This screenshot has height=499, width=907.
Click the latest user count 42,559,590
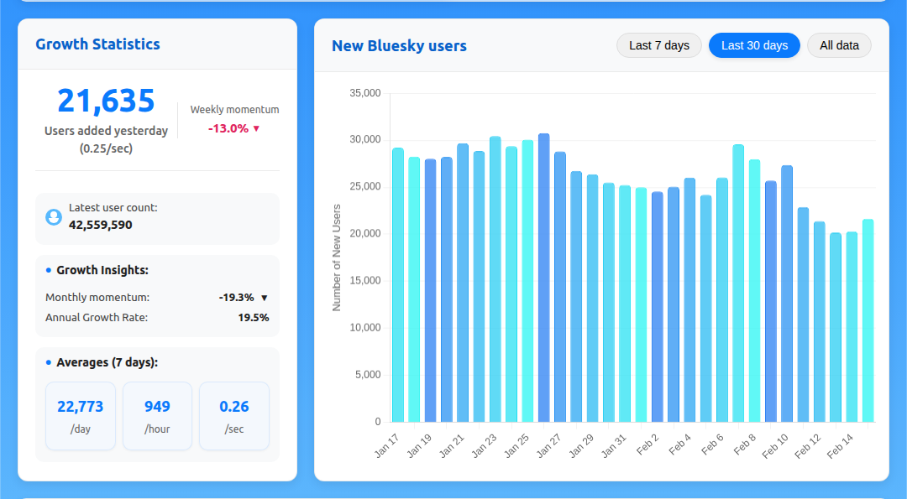[101, 225]
